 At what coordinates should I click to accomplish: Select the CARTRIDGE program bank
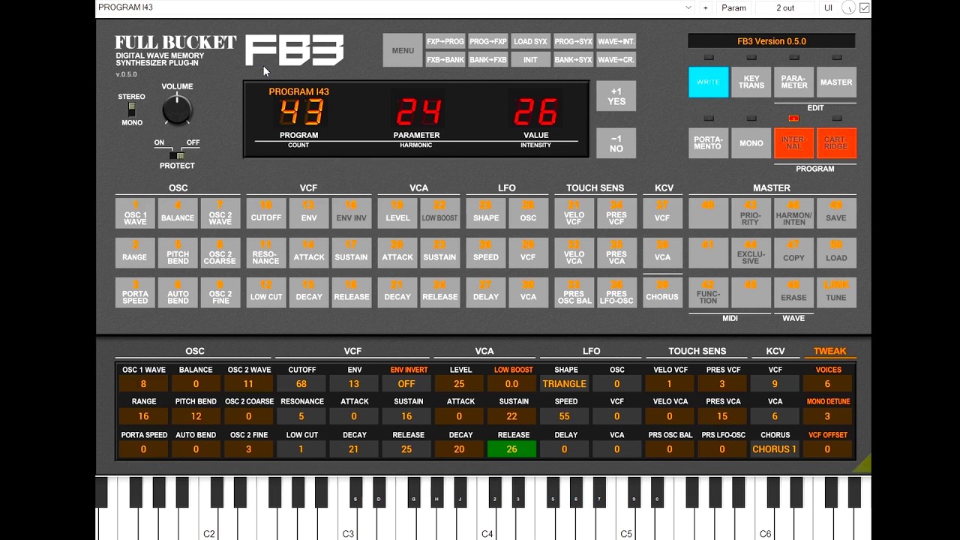tap(836, 143)
